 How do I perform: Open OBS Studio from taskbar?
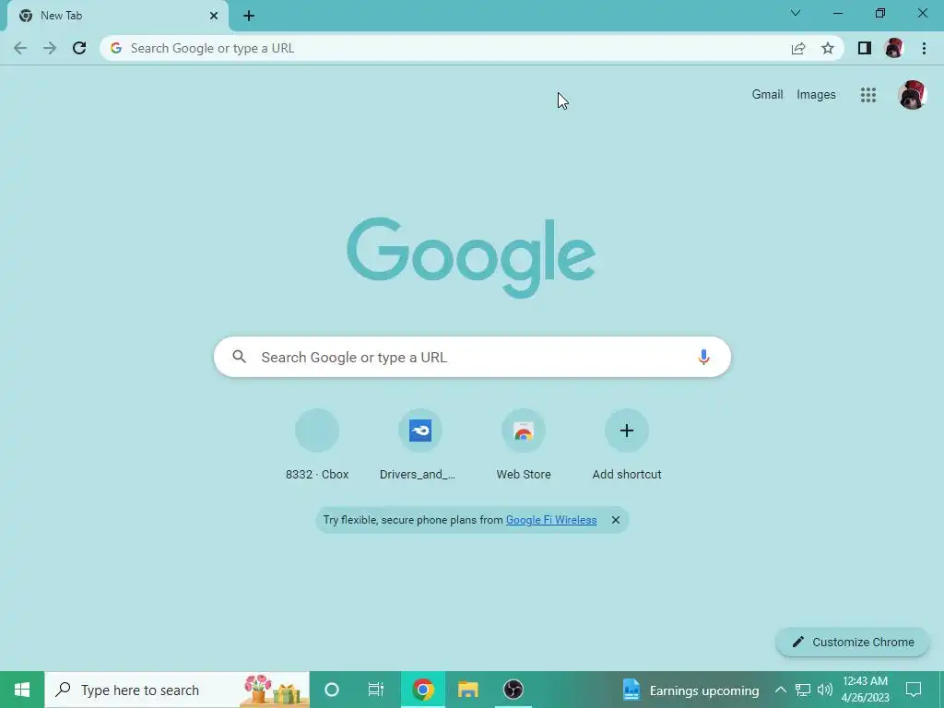(x=513, y=690)
